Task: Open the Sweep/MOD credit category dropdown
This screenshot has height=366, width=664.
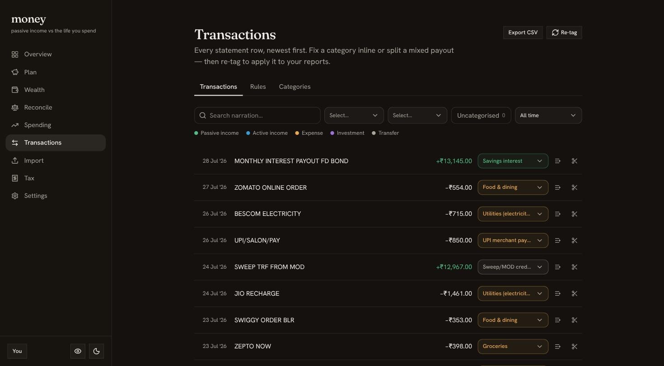Action: coord(513,267)
